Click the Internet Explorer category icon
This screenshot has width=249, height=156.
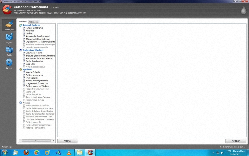point(20,25)
